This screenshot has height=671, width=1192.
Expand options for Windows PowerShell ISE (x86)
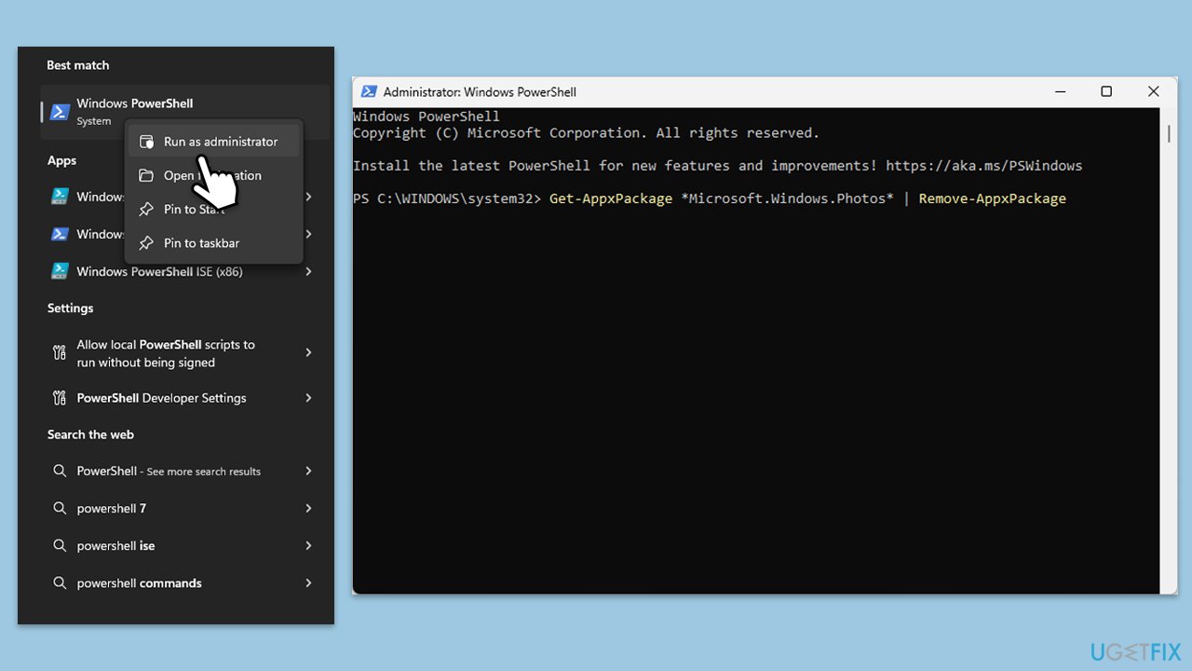[x=308, y=271]
